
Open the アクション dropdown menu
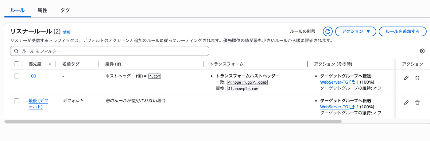click(x=355, y=31)
